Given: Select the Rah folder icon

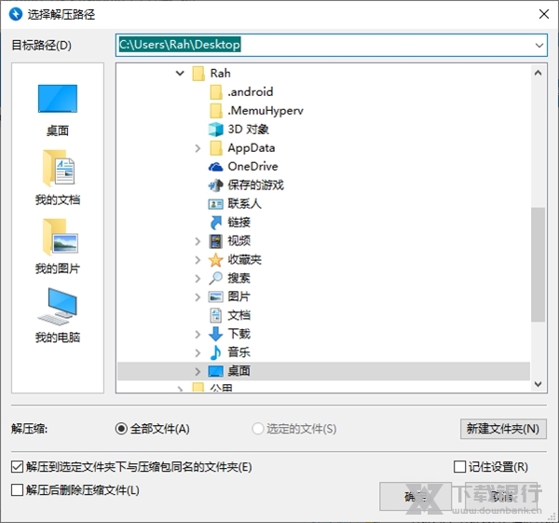Looking at the screenshot, I should click(x=198, y=74).
